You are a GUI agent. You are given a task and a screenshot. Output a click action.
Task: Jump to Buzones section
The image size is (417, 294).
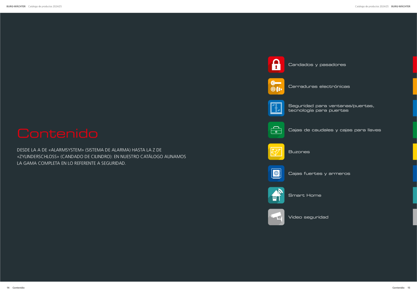click(x=299, y=152)
